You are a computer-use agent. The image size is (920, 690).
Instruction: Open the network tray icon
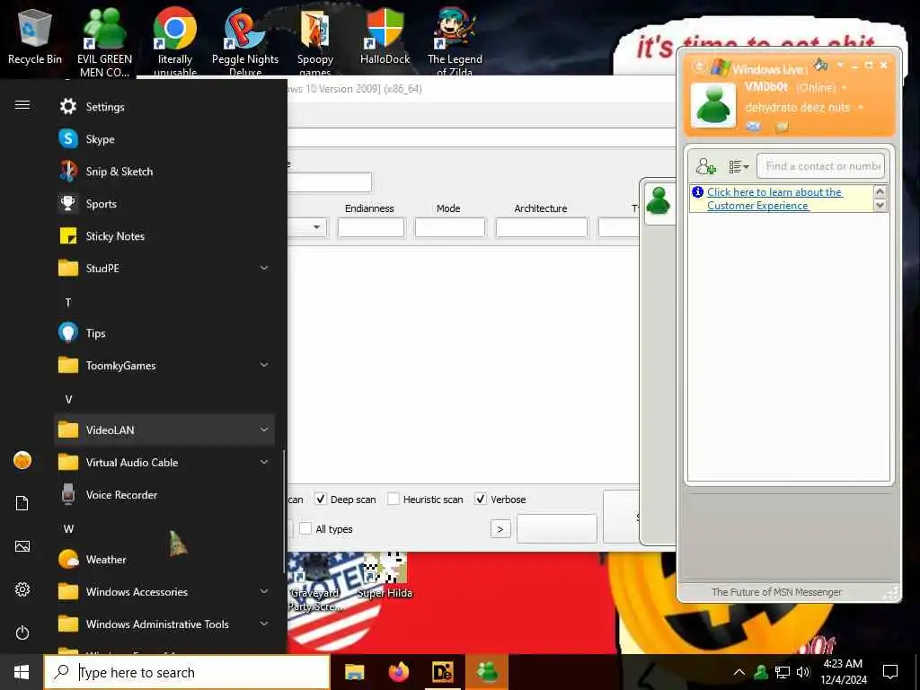(x=783, y=672)
